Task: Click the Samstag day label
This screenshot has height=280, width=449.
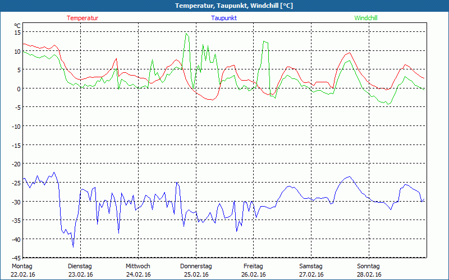Action: (x=311, y=267)
